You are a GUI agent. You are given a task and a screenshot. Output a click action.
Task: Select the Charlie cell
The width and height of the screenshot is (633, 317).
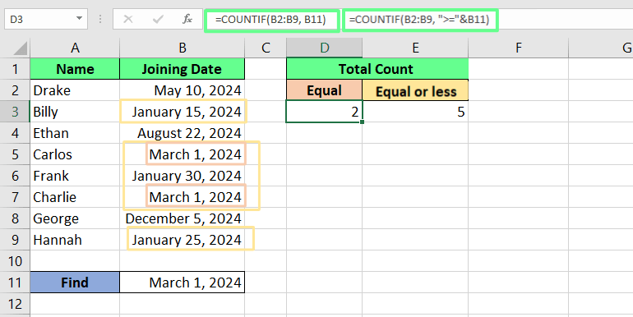75,197
